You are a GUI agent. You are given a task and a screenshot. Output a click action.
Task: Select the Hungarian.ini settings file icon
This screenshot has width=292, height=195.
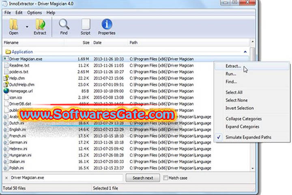6,155
